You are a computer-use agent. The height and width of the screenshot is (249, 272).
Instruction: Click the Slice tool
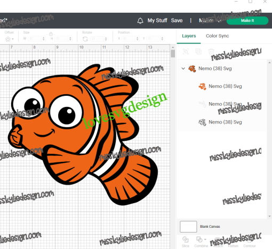pyautogui.click(x=185, y=242)
